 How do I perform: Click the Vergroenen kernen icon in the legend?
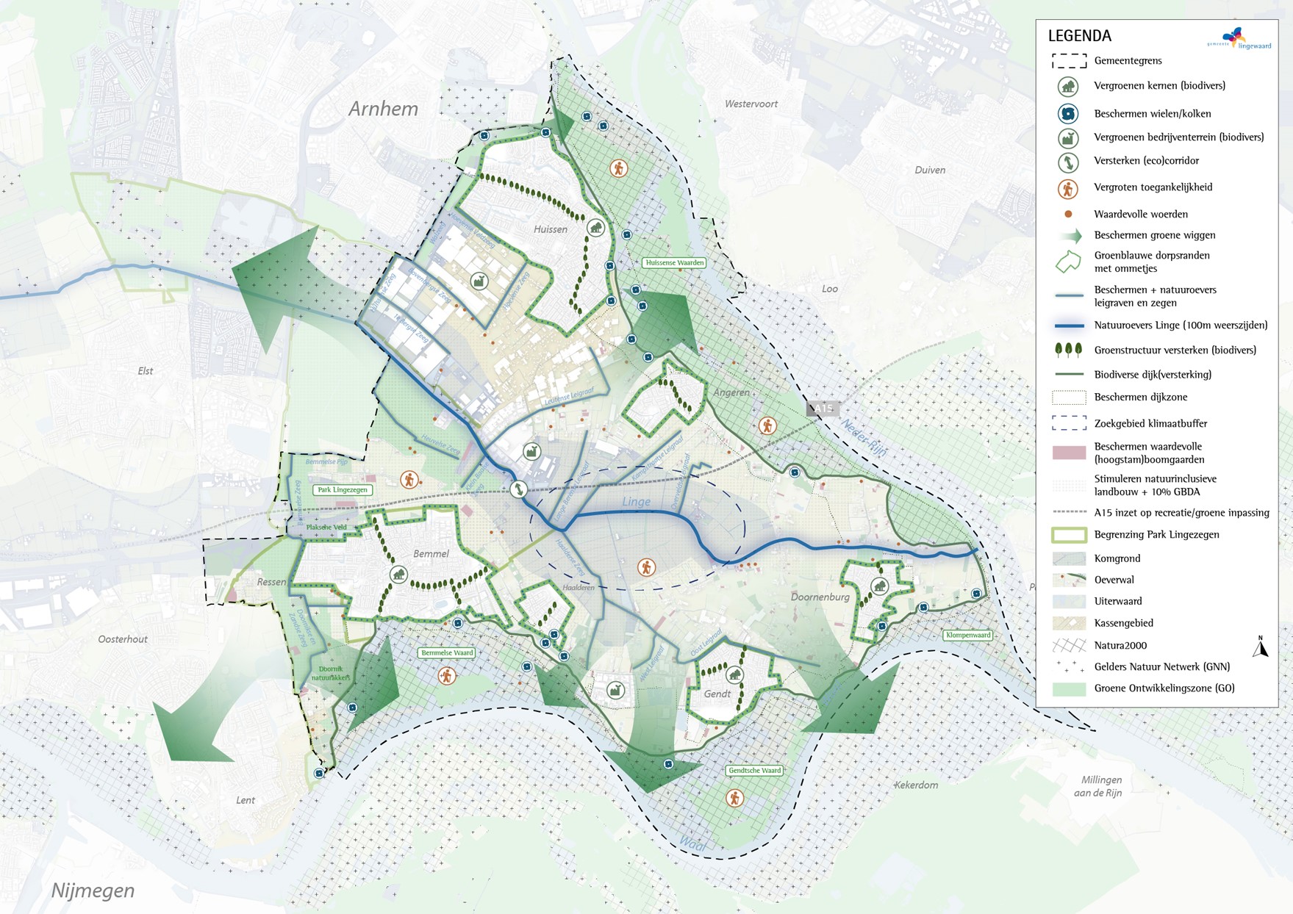click(x=1068, y=87)
